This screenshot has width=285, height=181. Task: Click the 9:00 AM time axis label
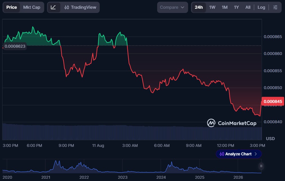pos(193,145)
